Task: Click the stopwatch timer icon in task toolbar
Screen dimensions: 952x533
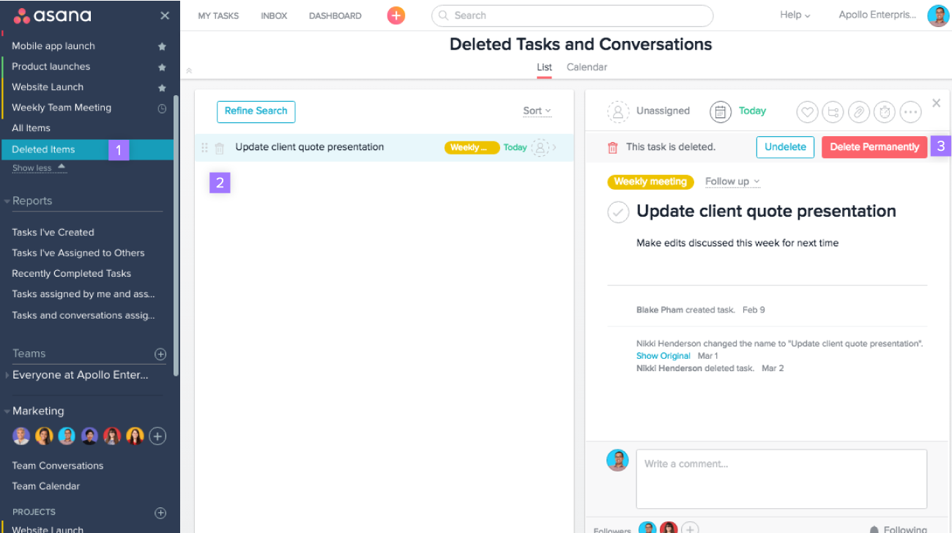Action: click(x=885, y=112)
